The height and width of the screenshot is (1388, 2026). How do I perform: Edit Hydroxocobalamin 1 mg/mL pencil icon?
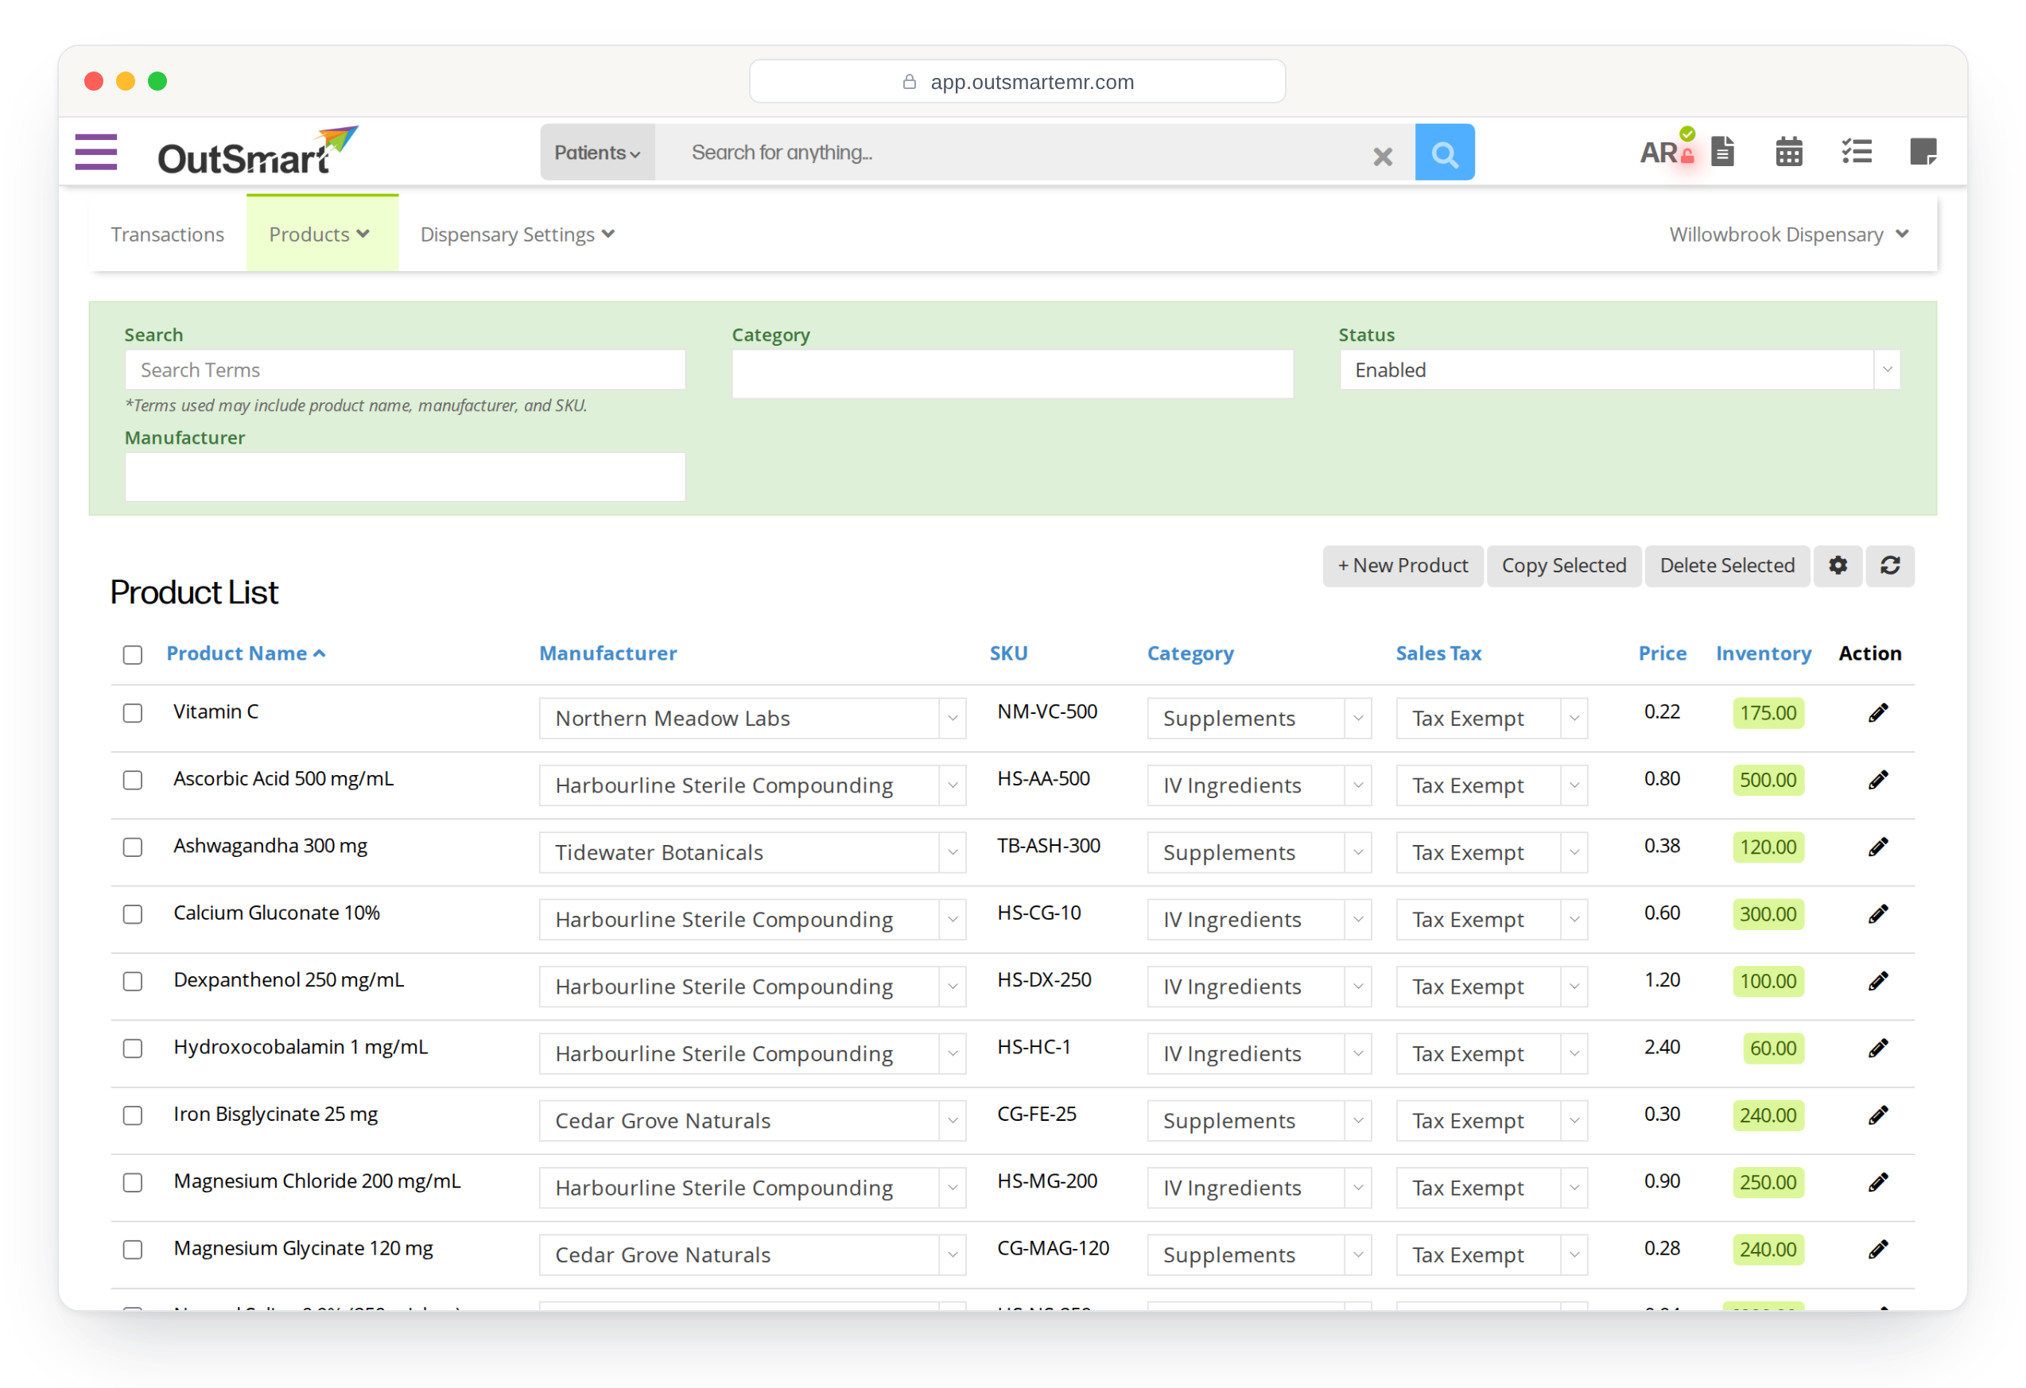tap(1878, 1049)
